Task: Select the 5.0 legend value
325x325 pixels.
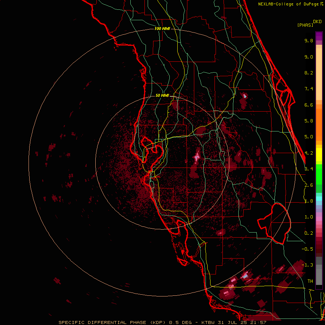Action: [x=309, y=137]
